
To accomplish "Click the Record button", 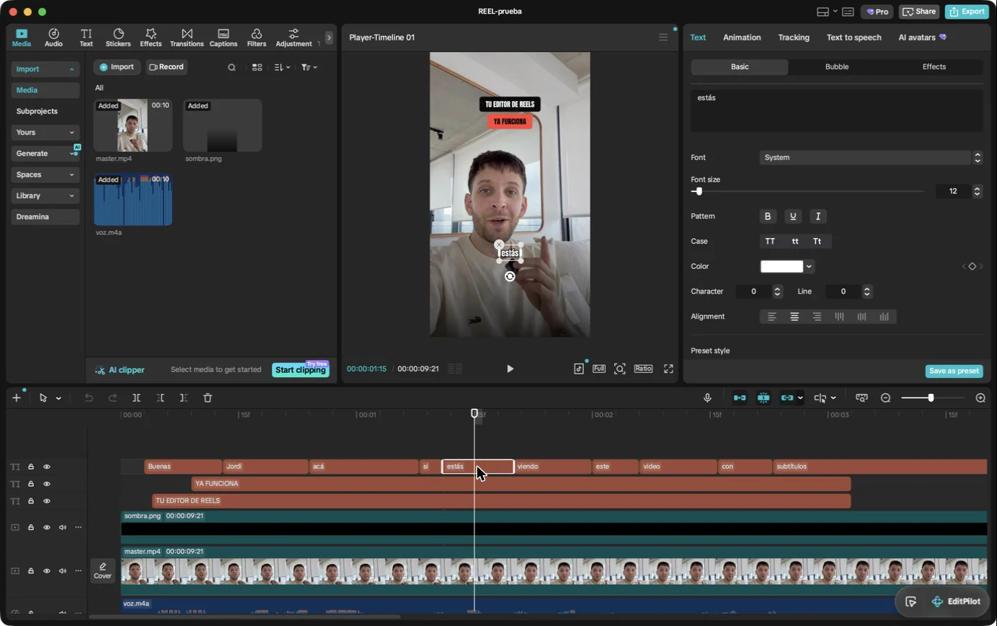I will tap(167, 67).
